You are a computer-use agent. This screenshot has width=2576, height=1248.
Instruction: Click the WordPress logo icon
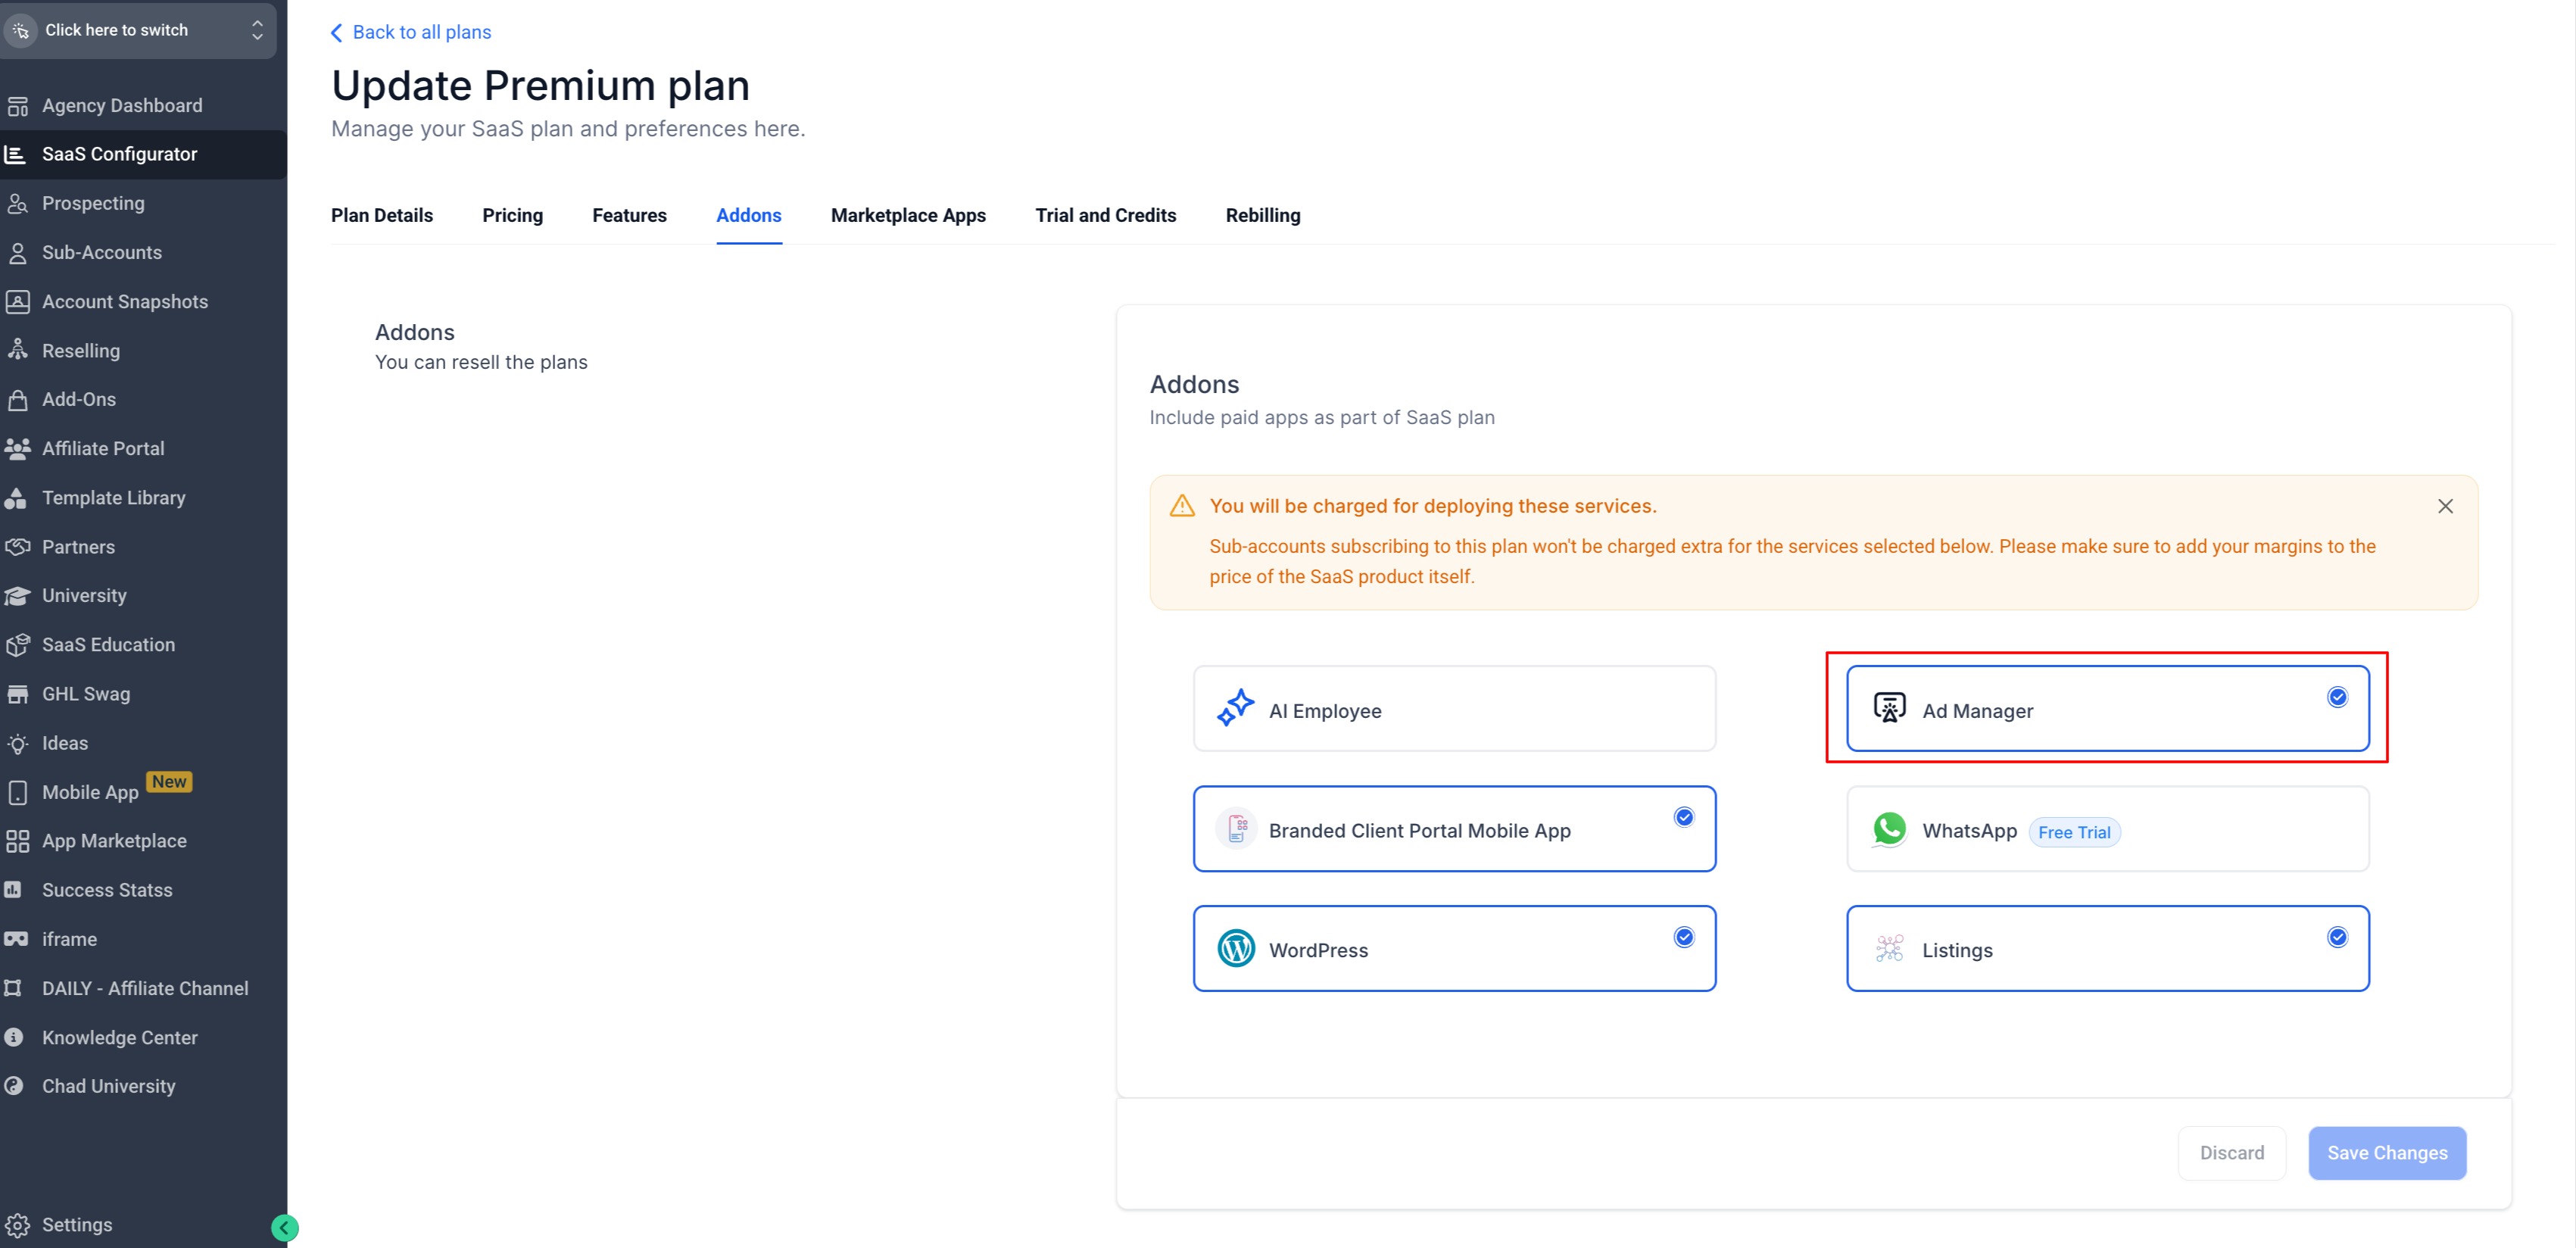(1236, 948)
